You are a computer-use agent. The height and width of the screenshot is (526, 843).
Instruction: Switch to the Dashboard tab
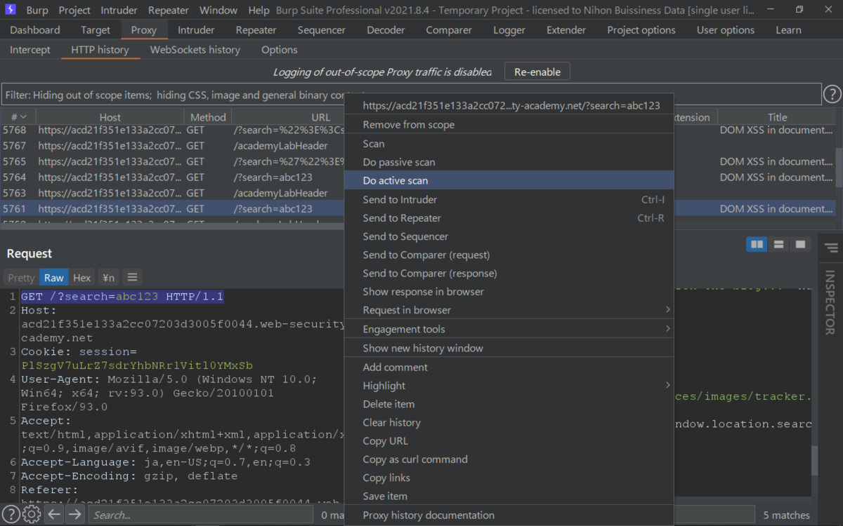(35, 30)
